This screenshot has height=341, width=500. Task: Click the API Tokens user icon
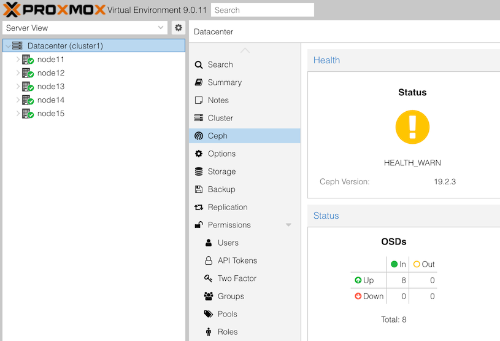(209, 261)
